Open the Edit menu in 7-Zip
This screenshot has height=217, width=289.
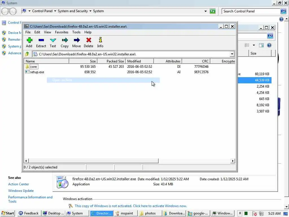37,32
